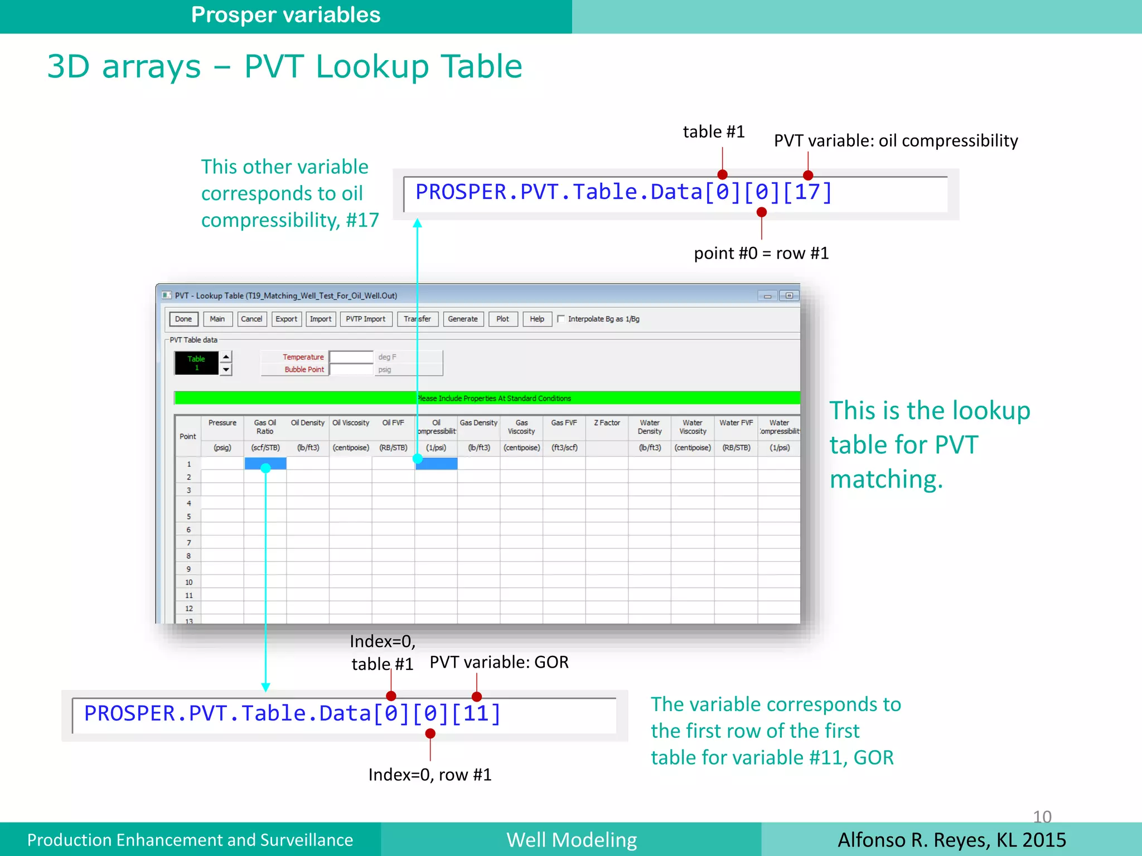The height and width of the screenshot is (856, 1142).
Task: Select the Pressure column header
Action: point(222,427)
